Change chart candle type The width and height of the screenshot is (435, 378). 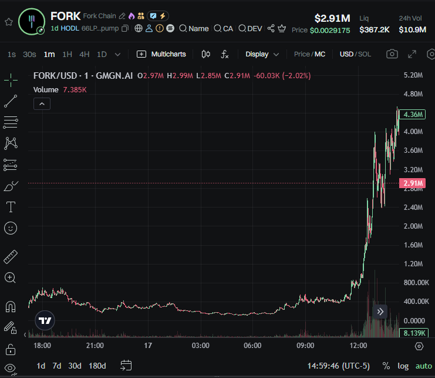coord(205,54)
